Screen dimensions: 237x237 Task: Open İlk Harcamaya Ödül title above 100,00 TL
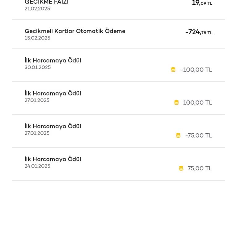pyautogui.click(x=53, y=93)
